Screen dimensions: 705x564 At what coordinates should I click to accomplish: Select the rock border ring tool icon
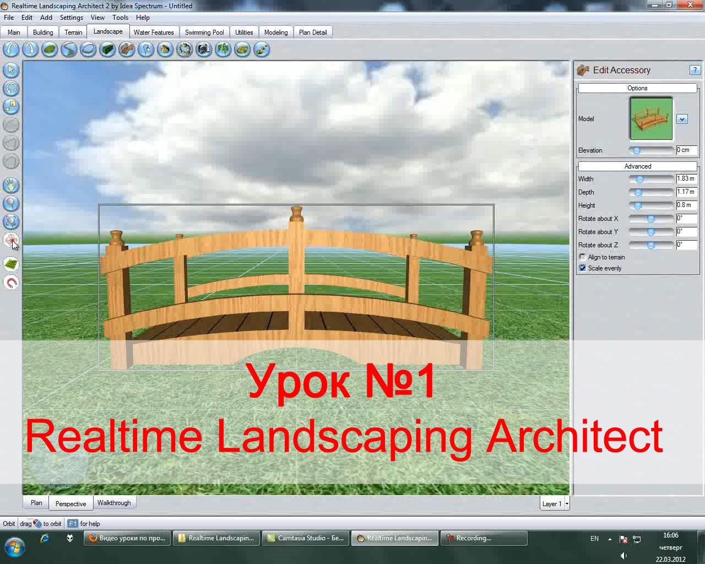pos(185,50)
